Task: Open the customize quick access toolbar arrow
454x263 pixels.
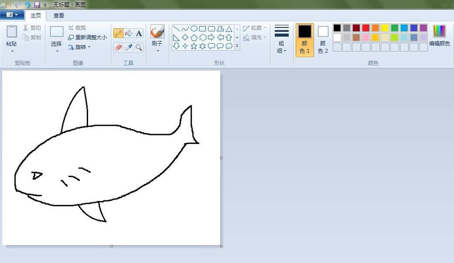Action: point(45,5)
